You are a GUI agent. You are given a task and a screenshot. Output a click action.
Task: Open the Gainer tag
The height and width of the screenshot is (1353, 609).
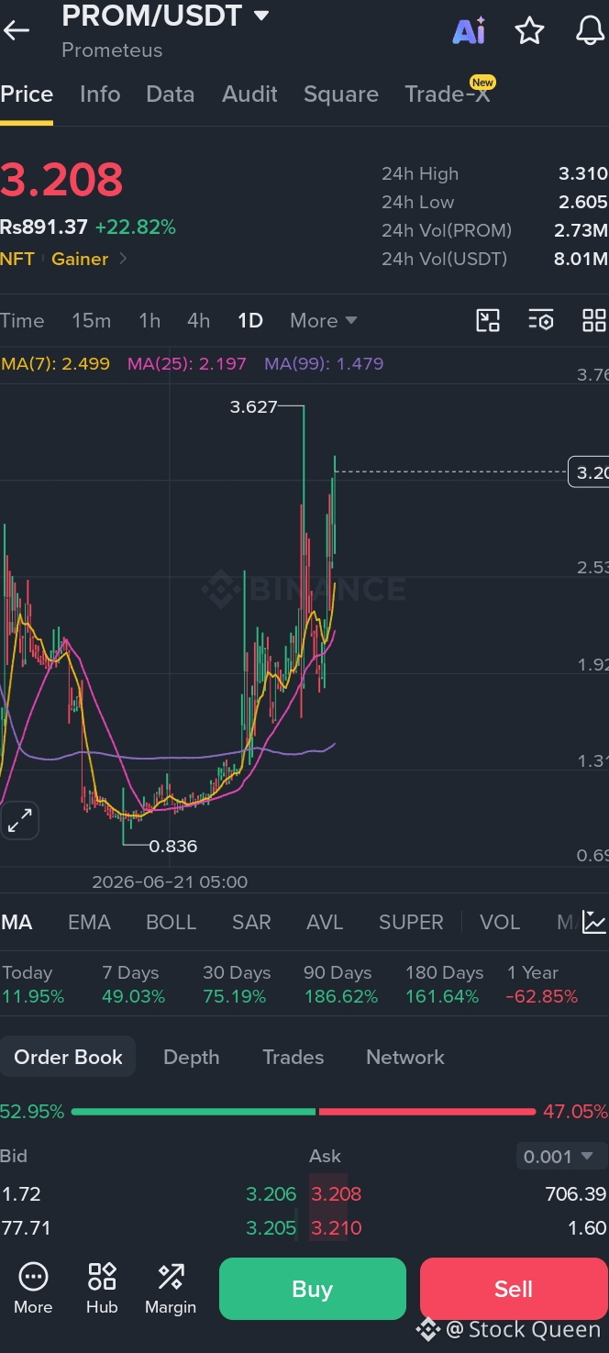(80, 259)
